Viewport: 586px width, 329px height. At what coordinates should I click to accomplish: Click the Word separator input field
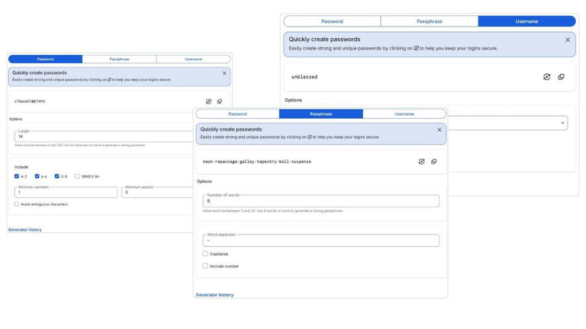321,241
